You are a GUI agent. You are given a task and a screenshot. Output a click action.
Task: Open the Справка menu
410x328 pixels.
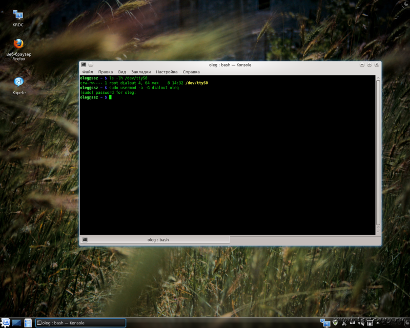191,72
